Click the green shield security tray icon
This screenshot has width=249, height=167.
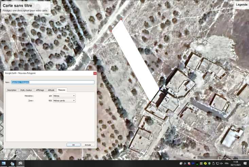click(x=209, y=164)
